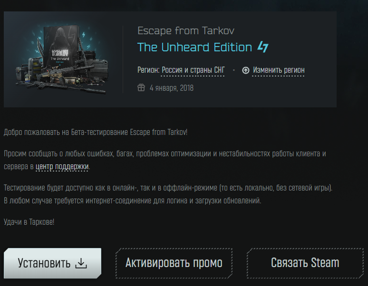Click the download arrow icon on Установить
The image size is (368, 286).
(81, 263)
